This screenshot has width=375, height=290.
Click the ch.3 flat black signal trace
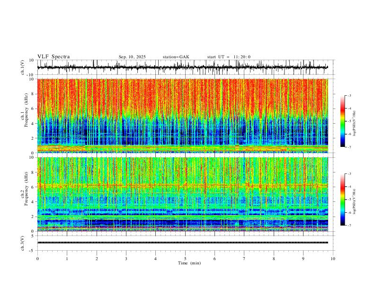182,243
